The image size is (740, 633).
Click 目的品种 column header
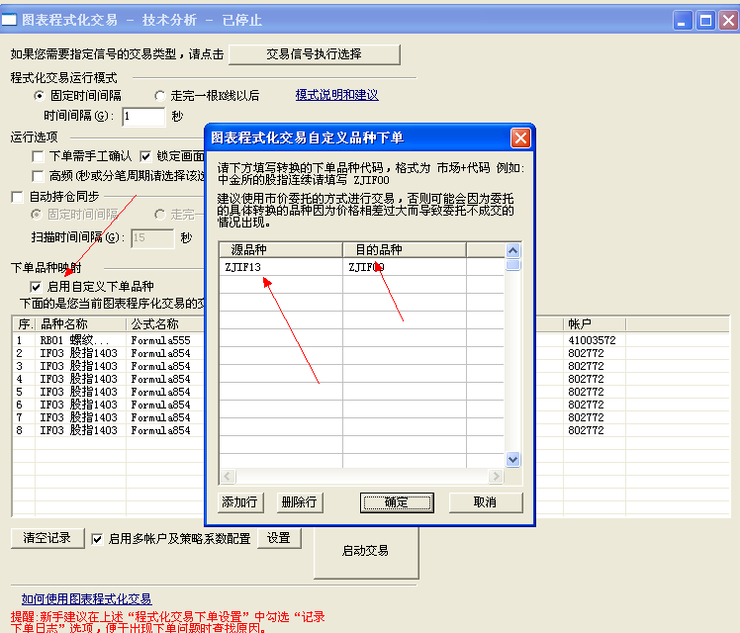[x=404, y=249]
